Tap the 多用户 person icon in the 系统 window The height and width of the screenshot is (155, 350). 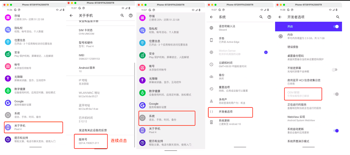[211, 101]
